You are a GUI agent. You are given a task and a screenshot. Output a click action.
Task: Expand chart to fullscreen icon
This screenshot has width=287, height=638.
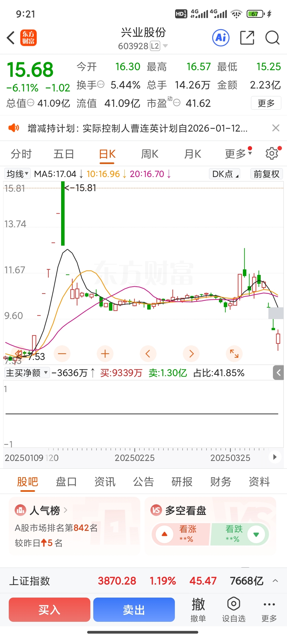234,354
